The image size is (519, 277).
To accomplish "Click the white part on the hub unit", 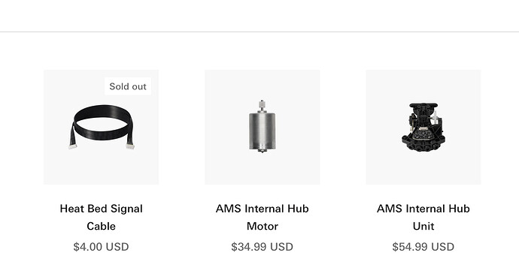I will 435,118.
